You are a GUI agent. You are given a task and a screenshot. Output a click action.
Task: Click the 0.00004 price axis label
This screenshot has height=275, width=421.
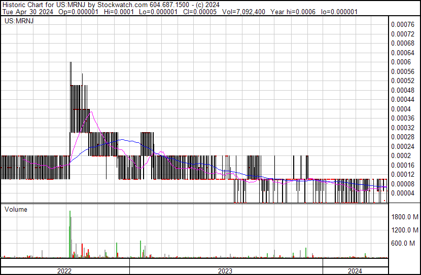pyautogui.click(x=403, y=193)
